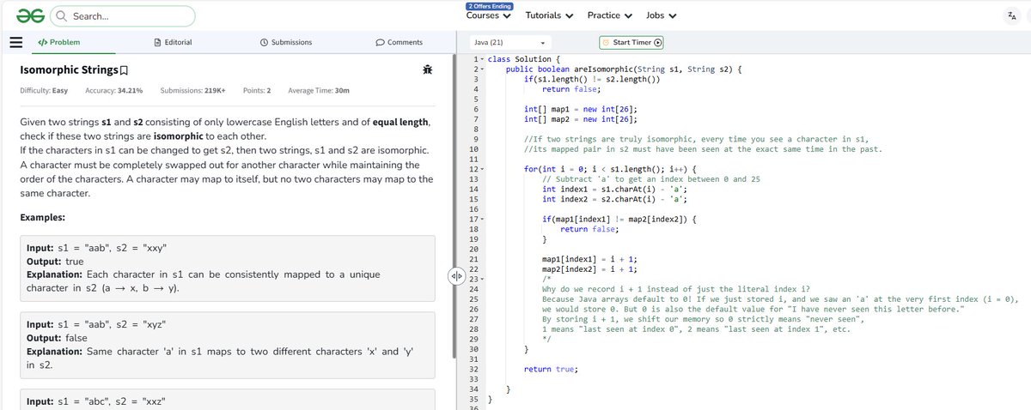
Task: Click code 'map2[index2] = i + 1;'
Action: pyautogui.click(x=589, y=269)
